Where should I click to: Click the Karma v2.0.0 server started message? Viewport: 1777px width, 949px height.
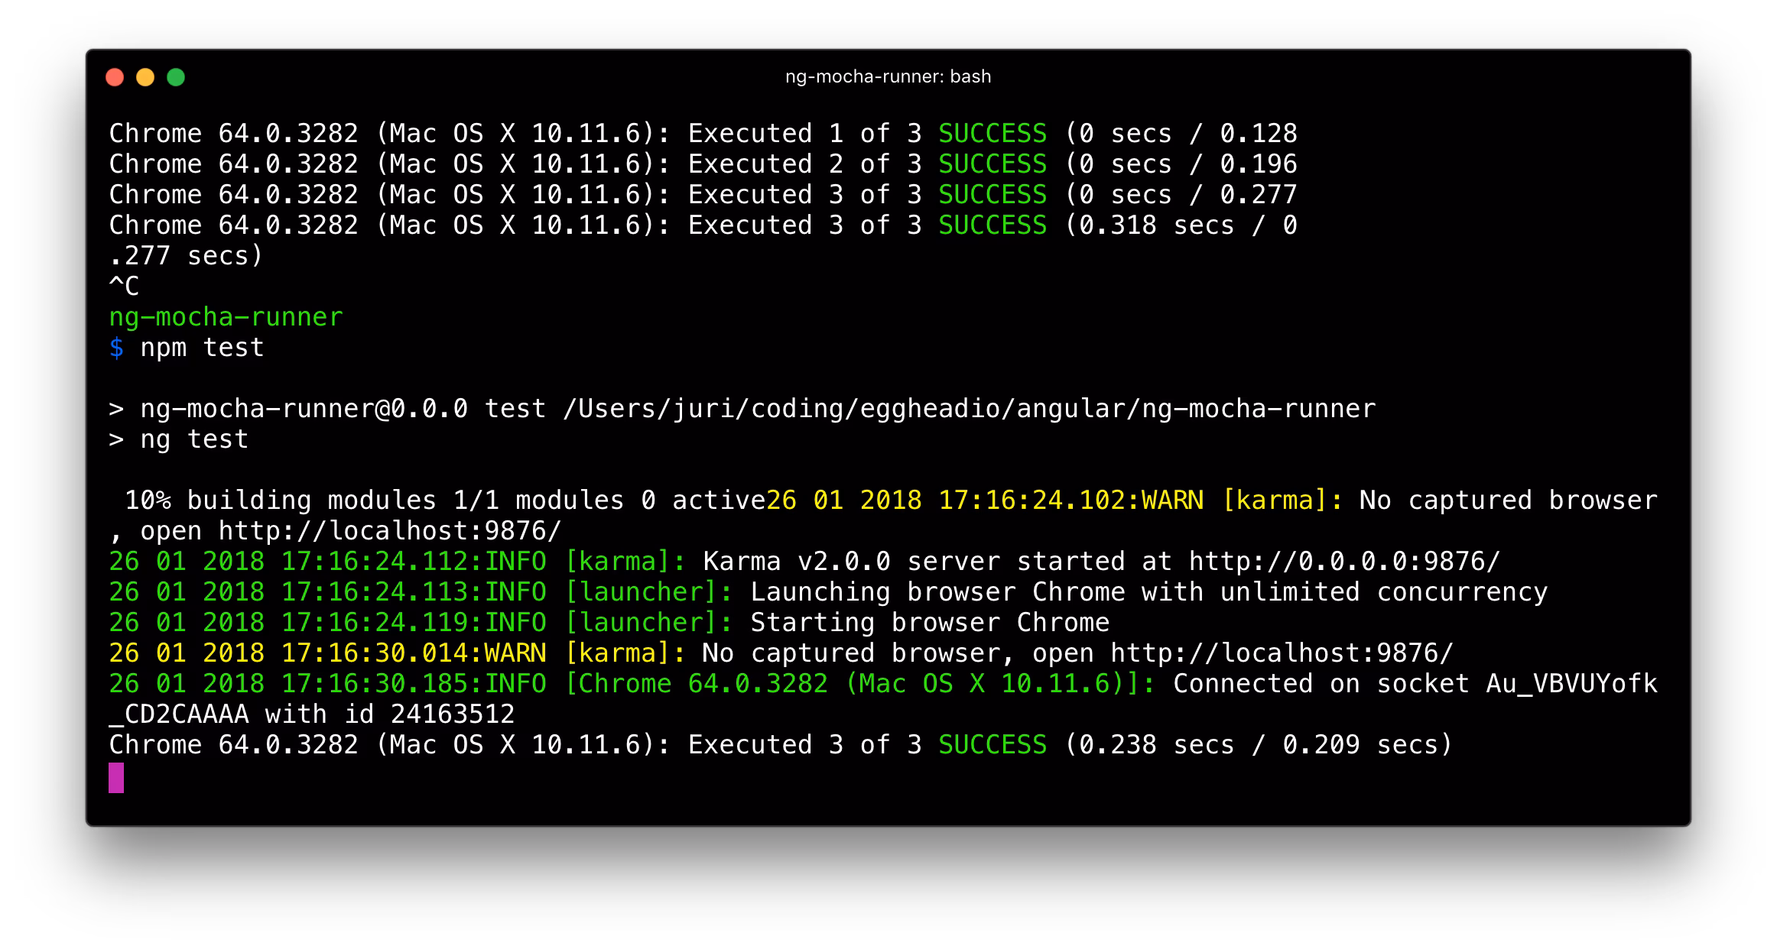pos(914,562)
